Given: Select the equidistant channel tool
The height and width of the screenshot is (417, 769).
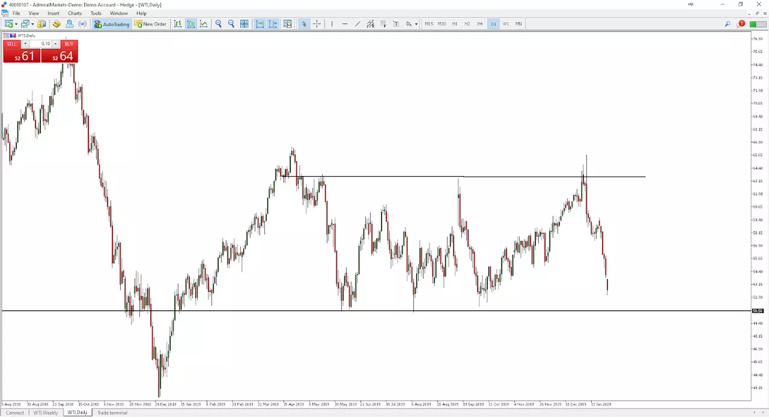Looking at the screenshot, I should click(x=370, y=24).
